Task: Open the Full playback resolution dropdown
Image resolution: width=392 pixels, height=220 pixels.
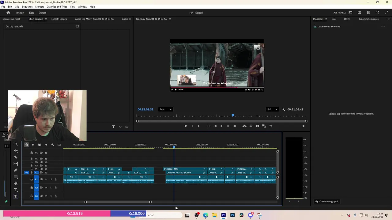Action: tap(272, 109)
